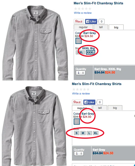This screenshot has height=166, width=135.
Task: Click the star rating in the lower listing
Action: pos(81,89)
